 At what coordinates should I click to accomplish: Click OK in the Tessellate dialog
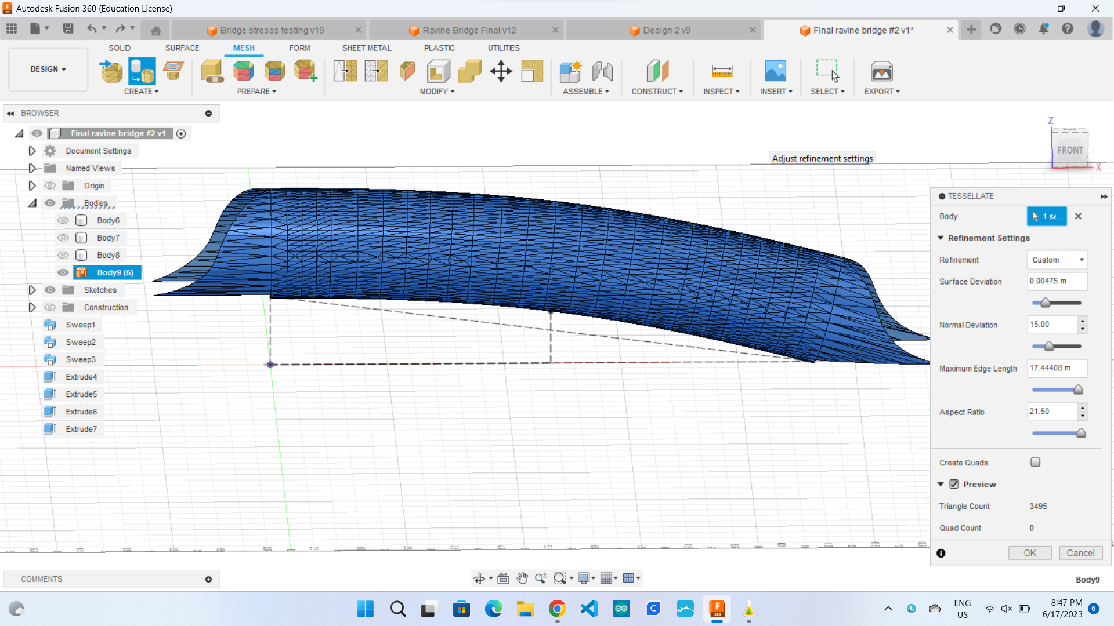tap(1029, 553)
